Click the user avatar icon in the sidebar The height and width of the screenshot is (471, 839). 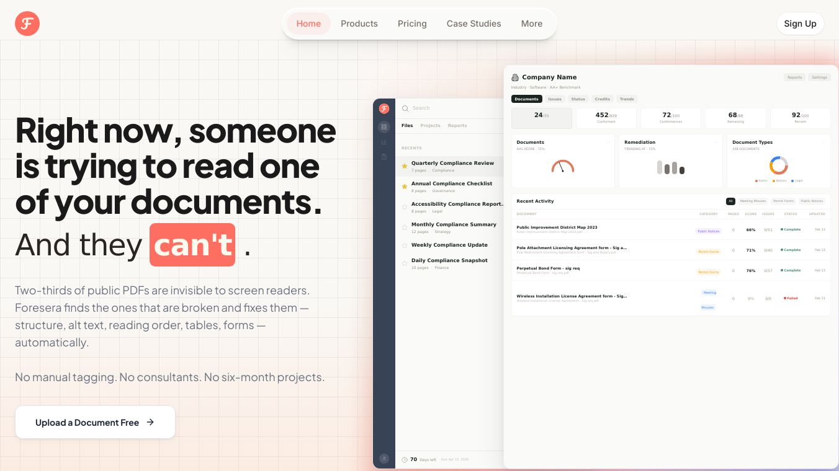(x=384, y=459)
